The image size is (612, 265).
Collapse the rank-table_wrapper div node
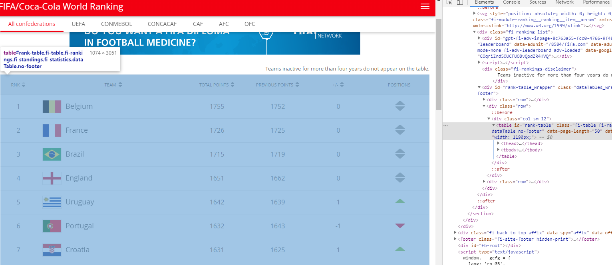click(479, 87)
